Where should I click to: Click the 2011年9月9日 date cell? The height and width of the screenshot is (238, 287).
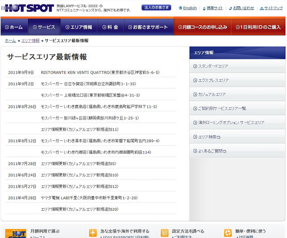pos(21,73)
